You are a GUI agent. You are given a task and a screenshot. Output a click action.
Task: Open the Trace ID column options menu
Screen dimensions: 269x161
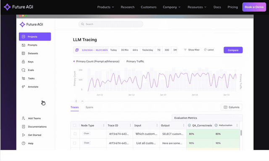(x=130, y=125)
